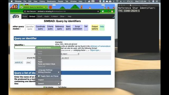Click the cloud upload icon in menu bar
169x95 pixels.
[x=110, y=1]
